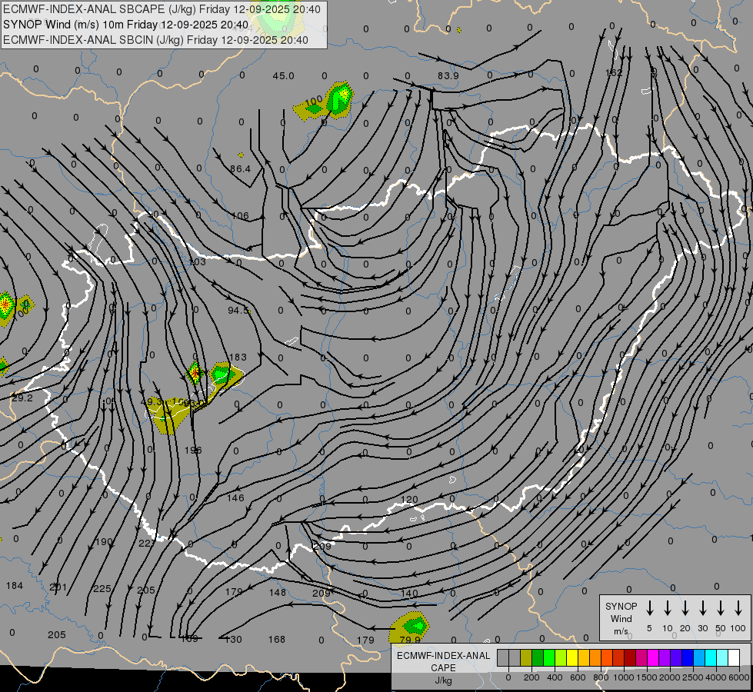Image resolution: width=753 pixels, height=692 pixels.
Task: Click the '29.2' value on the map
Action: point(22,398)
